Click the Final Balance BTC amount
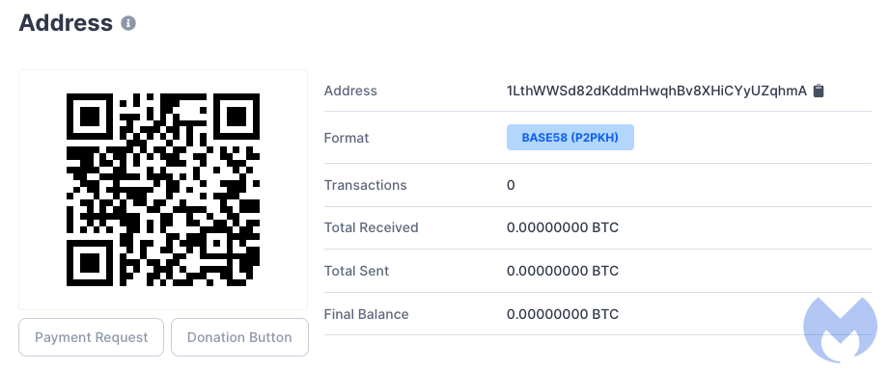 click(563, 314)
